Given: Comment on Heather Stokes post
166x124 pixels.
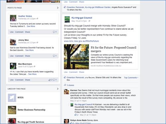Looking at the screenshot, I should (19, 32).
